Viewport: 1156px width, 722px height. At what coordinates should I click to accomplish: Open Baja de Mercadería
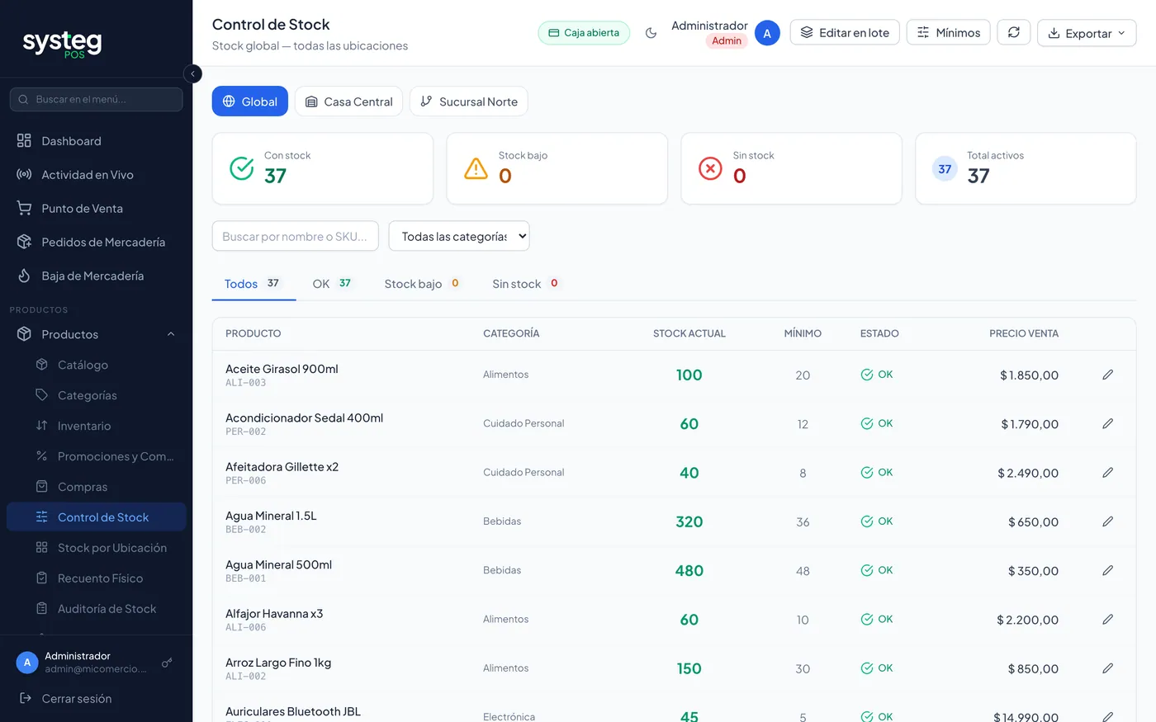click(x=96, y=276)
